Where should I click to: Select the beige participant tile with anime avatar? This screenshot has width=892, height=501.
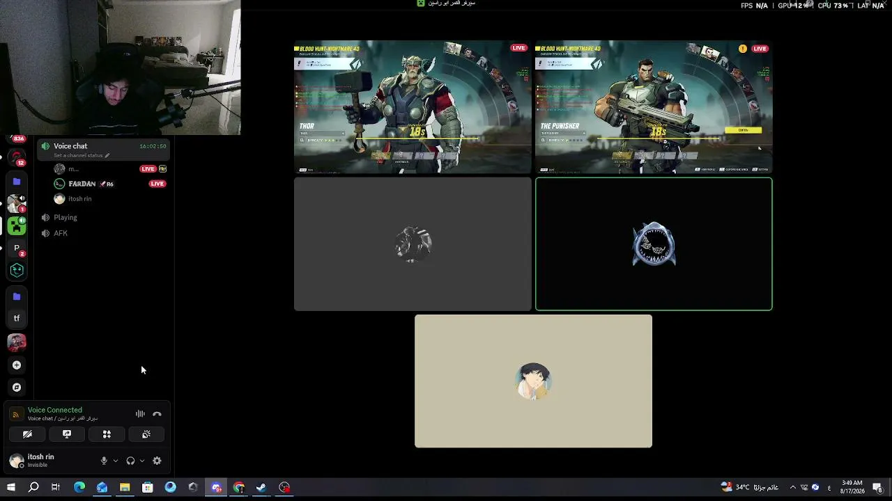[533, 381]
